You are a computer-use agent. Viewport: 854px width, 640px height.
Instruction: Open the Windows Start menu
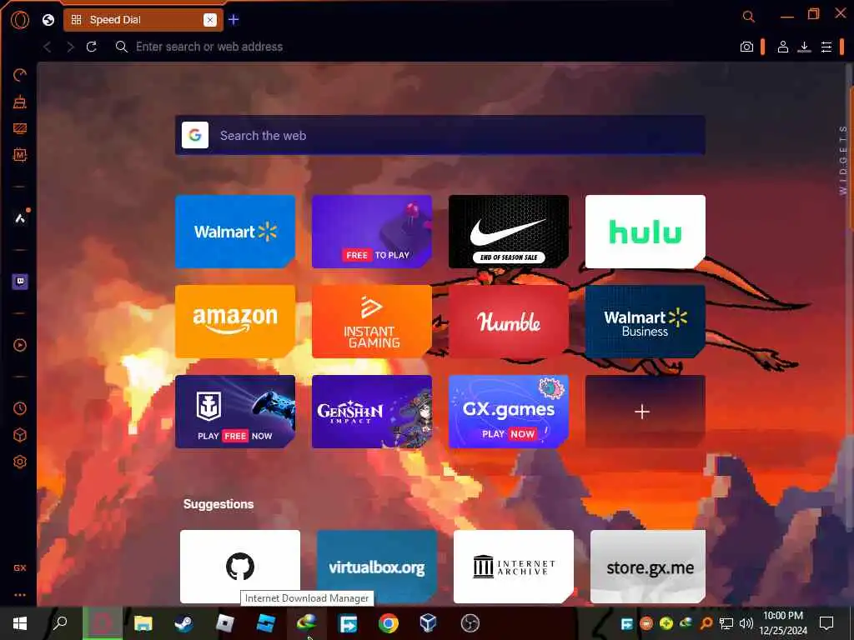point(20,623)
